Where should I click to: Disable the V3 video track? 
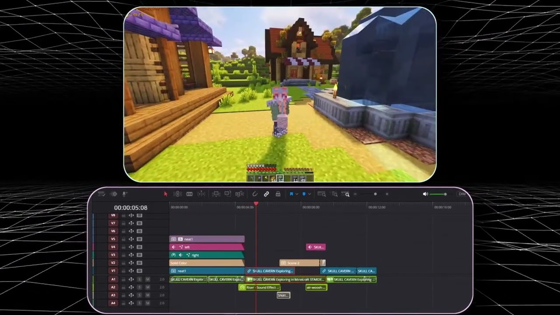pyautogui.click(x=140, y=255)
